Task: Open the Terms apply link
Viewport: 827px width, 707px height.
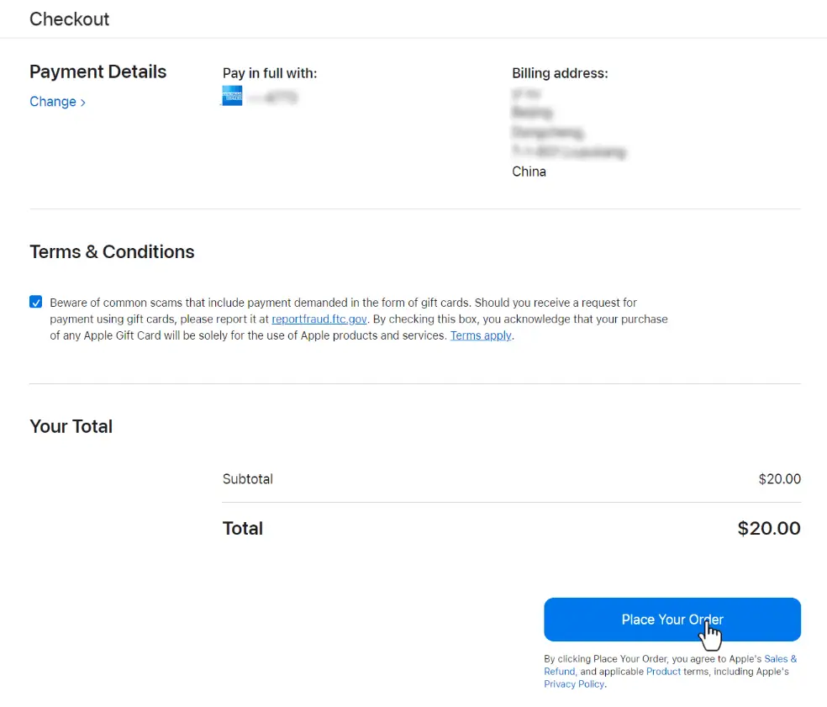Action: pos(481,335)
